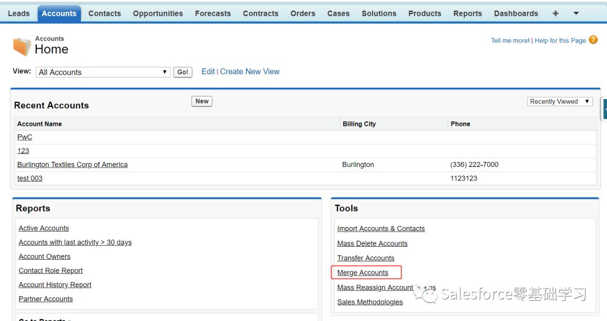The image size is (607, 321).
Task: Open the Dashboards tab
Action: [516, 13]
